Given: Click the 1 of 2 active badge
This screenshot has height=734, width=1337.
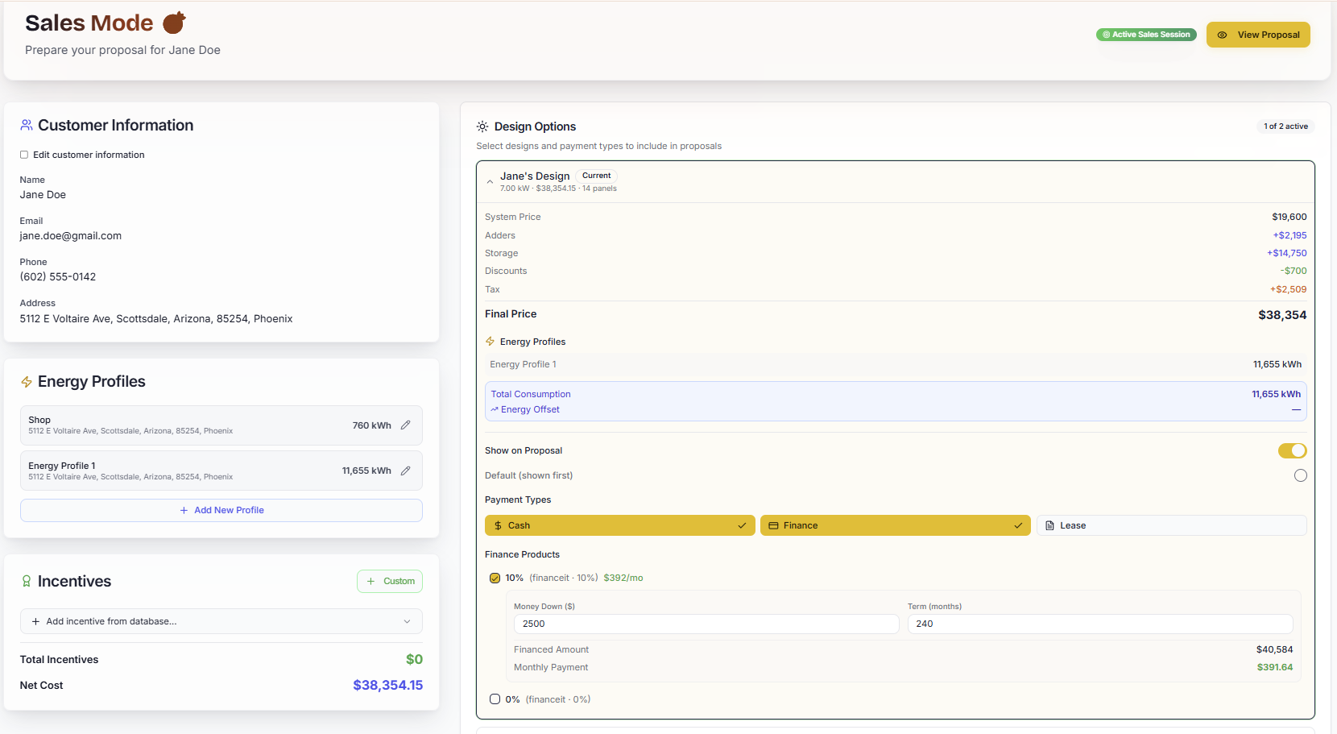Looking at the screenshot, I should pyautogui.click(x=1285, y=126).
